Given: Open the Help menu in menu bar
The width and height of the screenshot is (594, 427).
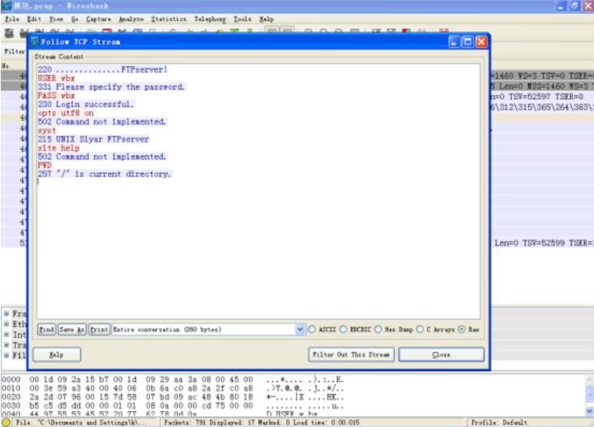Looking at the screenshot, I should point(266,19).
